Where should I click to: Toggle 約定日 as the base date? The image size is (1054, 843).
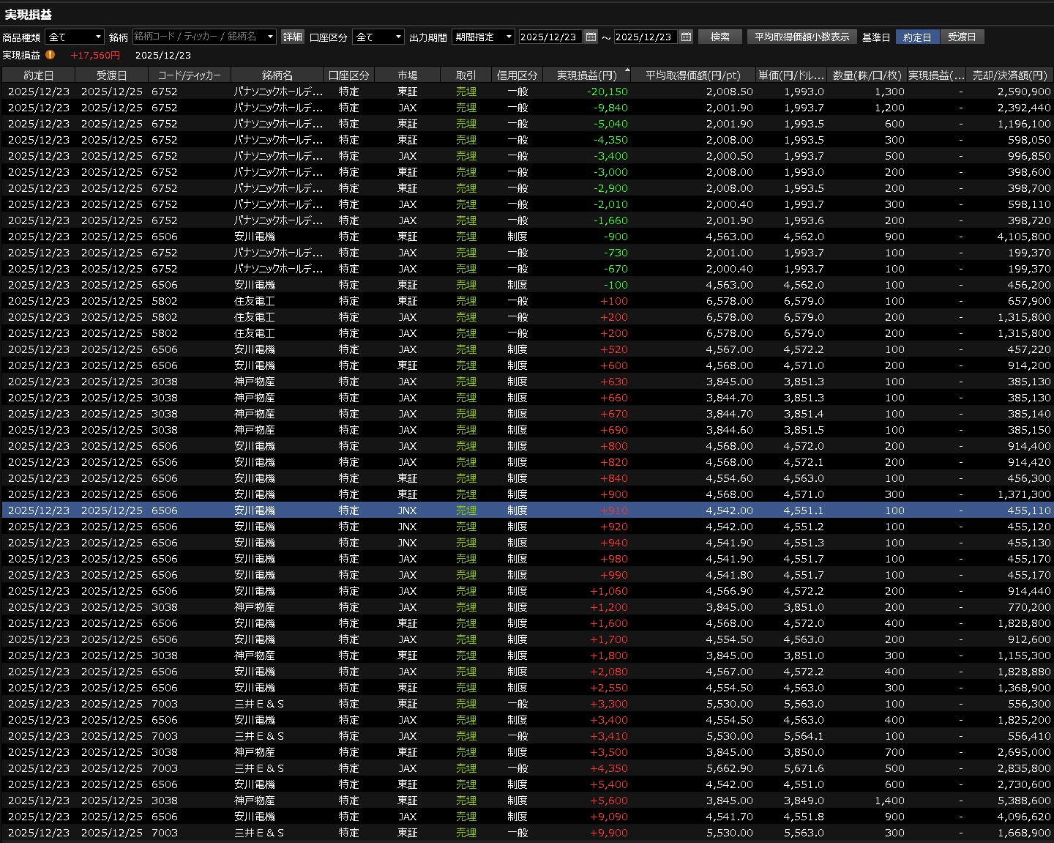click(x=917, y=37)
